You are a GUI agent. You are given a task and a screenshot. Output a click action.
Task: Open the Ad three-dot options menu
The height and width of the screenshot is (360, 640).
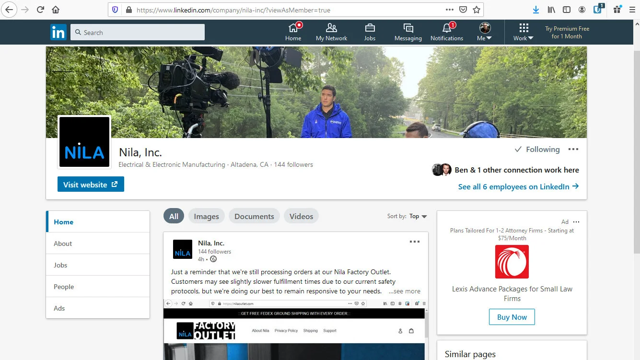(x=576, y=222)
